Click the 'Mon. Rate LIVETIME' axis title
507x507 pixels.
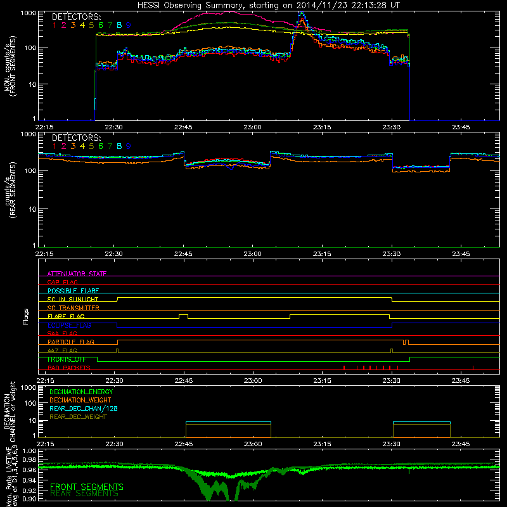[x=10, y=477]
